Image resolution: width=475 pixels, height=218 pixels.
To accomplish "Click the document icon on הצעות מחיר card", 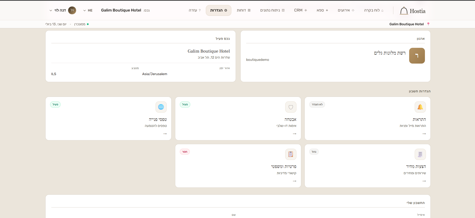I will [x=420, y=154].
